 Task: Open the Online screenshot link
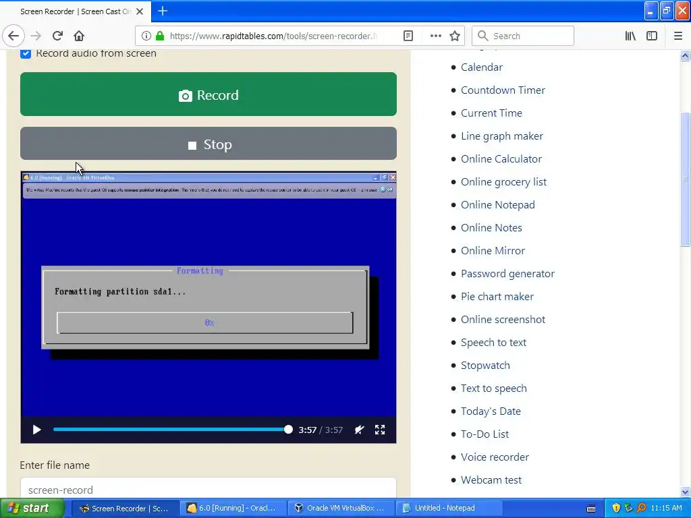[x=503, y=319]
